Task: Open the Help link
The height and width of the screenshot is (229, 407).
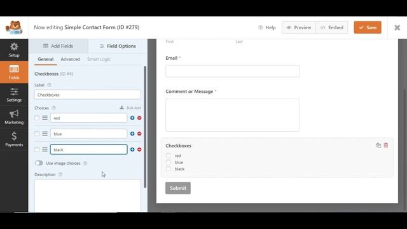Action: pos(267,27)
